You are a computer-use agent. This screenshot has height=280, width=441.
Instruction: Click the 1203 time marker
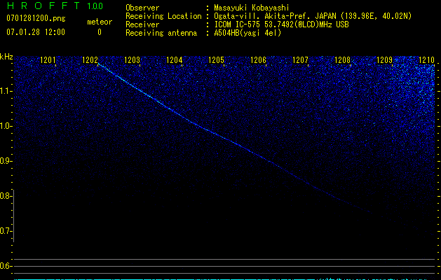tap(133, 59)
